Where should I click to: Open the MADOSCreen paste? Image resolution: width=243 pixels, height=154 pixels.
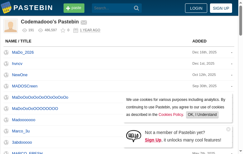25,86
